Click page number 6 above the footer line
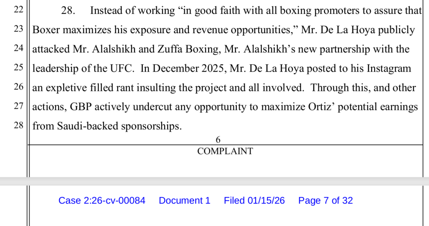The width and height of the screenshot is (429, 226). [x=218, y=140]
